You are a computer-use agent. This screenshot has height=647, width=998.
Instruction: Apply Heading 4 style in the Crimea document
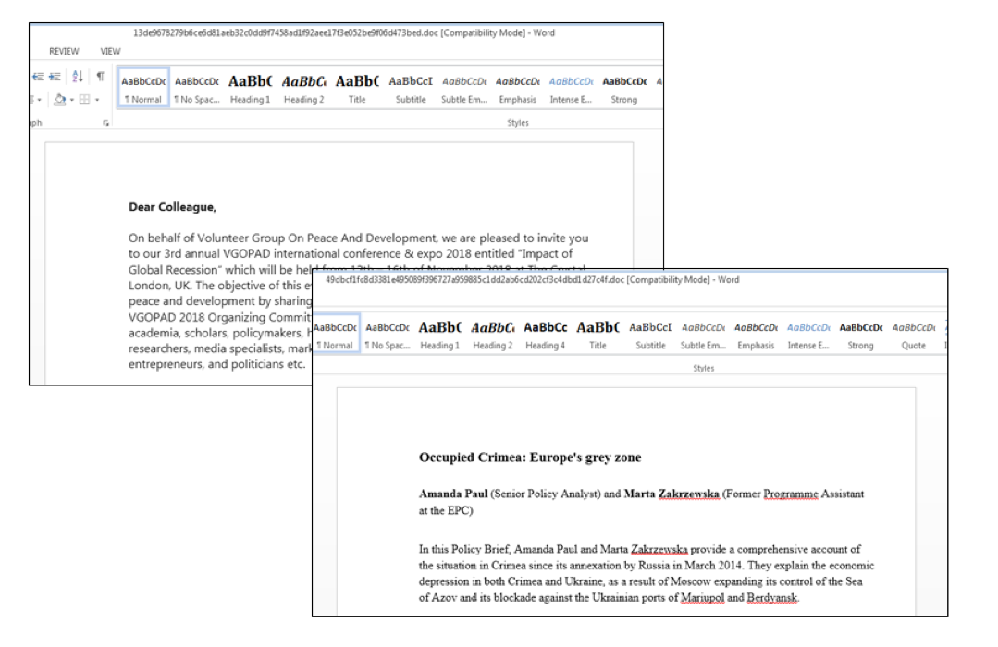point(545,335)
